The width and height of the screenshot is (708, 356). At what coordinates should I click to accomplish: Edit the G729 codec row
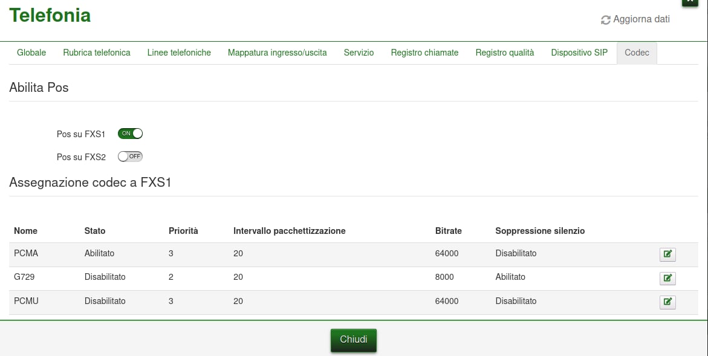tap(667, 278)
